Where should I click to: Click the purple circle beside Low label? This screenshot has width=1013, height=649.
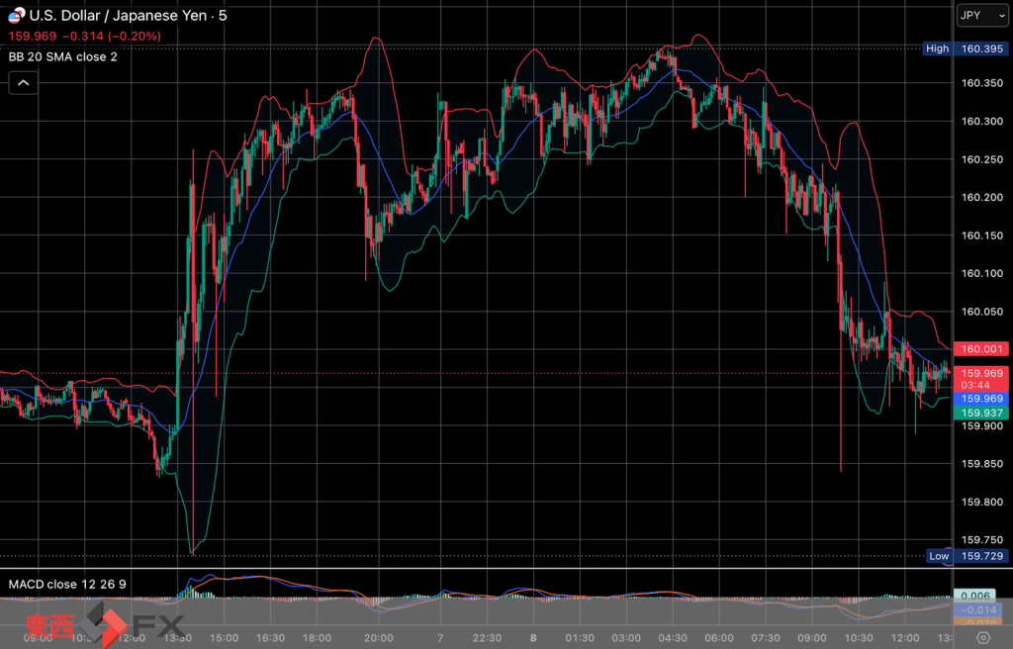coord(949,557)
